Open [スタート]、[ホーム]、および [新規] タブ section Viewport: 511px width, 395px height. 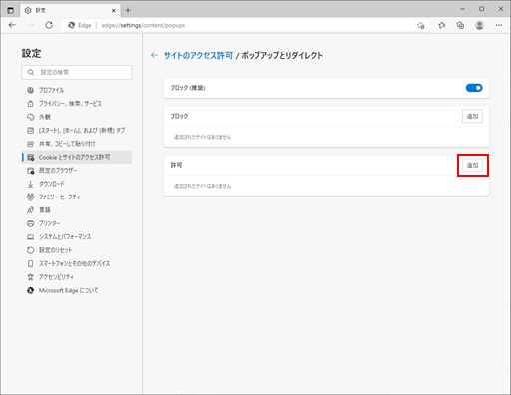[77, 130]
